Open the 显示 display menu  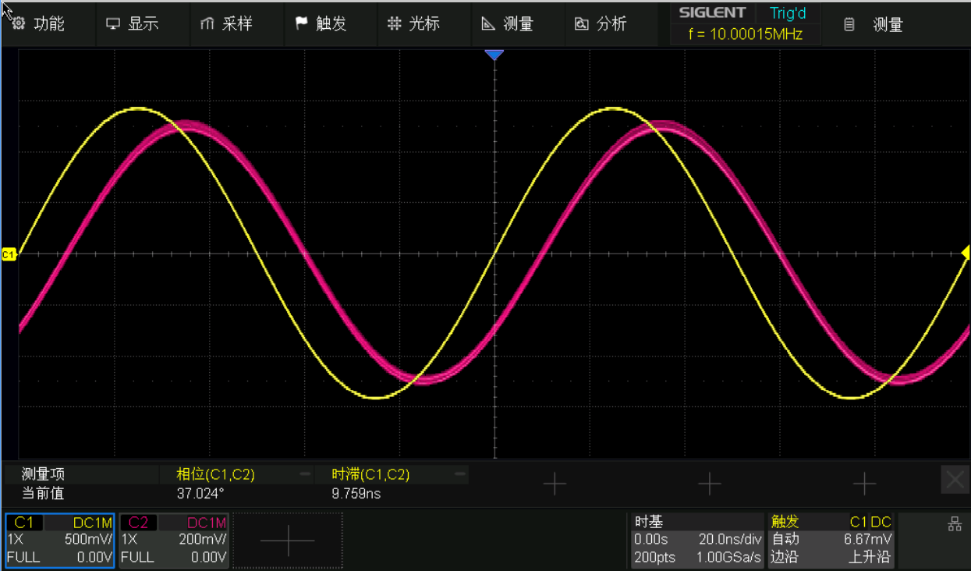133,23
